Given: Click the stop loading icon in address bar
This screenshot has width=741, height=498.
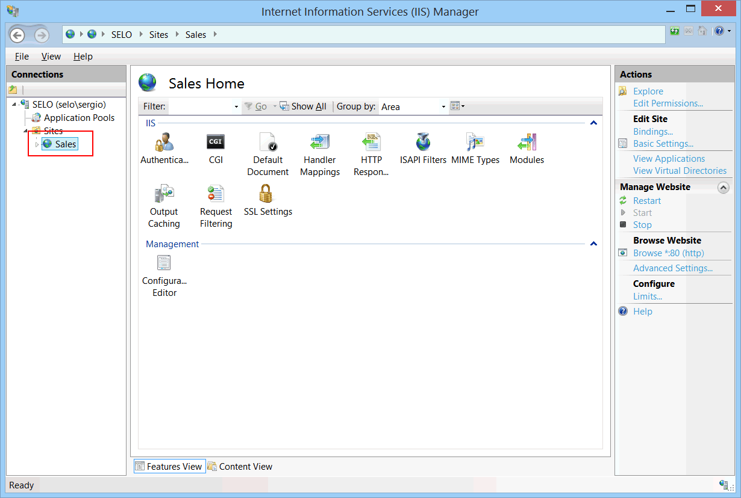Looking at the screenshot, I should point(689,31).
